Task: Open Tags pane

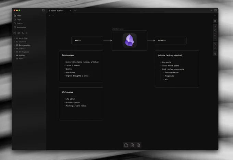Action: [x=17, y=20]
